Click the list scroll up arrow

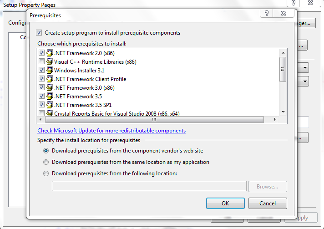tap(283, 53)
